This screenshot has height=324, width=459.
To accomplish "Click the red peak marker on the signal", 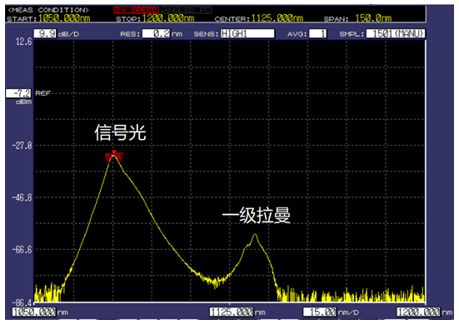I will click(x=114, y=157).
